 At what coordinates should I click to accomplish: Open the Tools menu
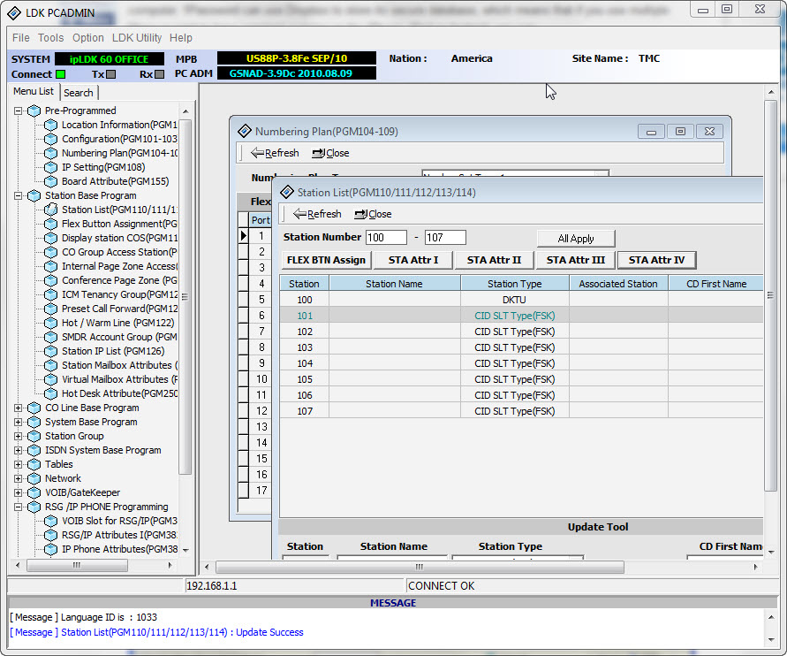click(x=50, y=38)
